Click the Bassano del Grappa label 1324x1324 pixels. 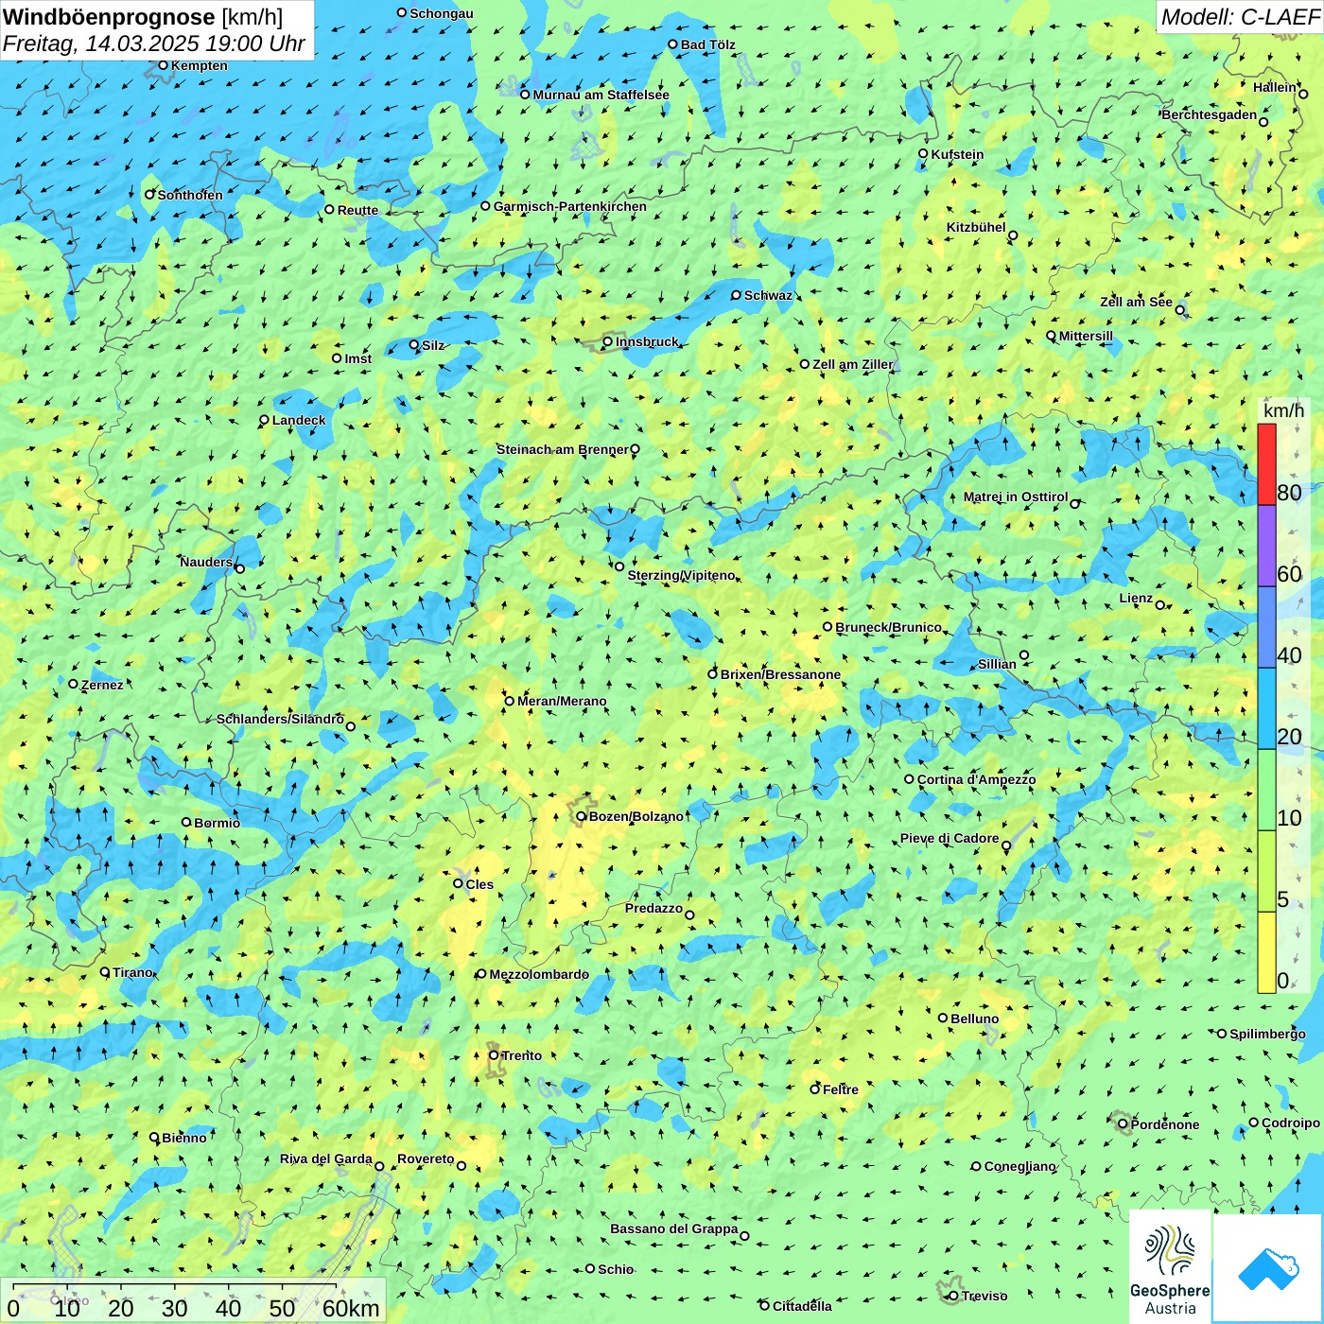pyautogui.click(x=673, y=1228)
